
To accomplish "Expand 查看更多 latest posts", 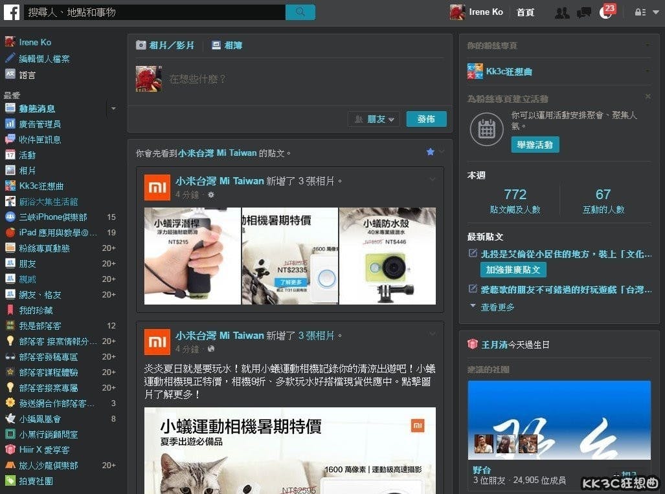I will [x=497, y=306].
